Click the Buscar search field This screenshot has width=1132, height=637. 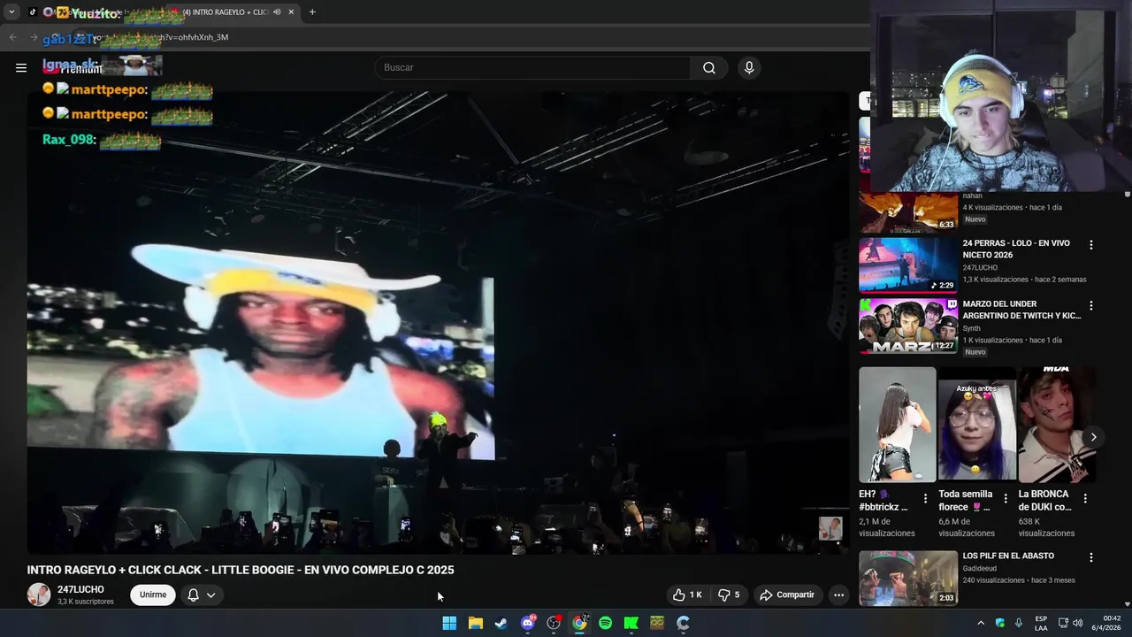[x=533, y=67]
